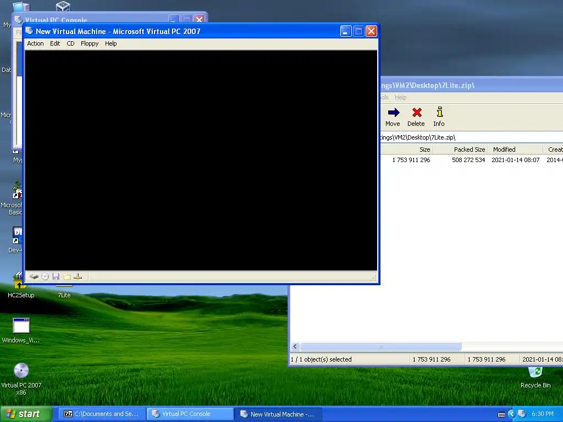Click the 7-Zip address path field
The height and width of the screenshot is (422, 563).
[471, 137]
